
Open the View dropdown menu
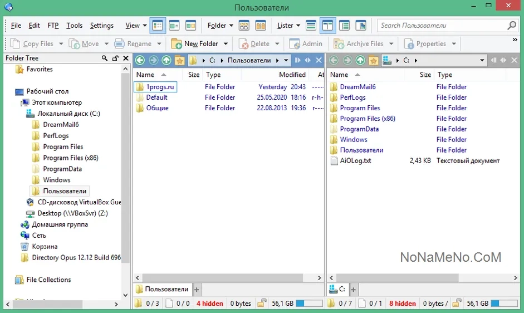point(136,26)
